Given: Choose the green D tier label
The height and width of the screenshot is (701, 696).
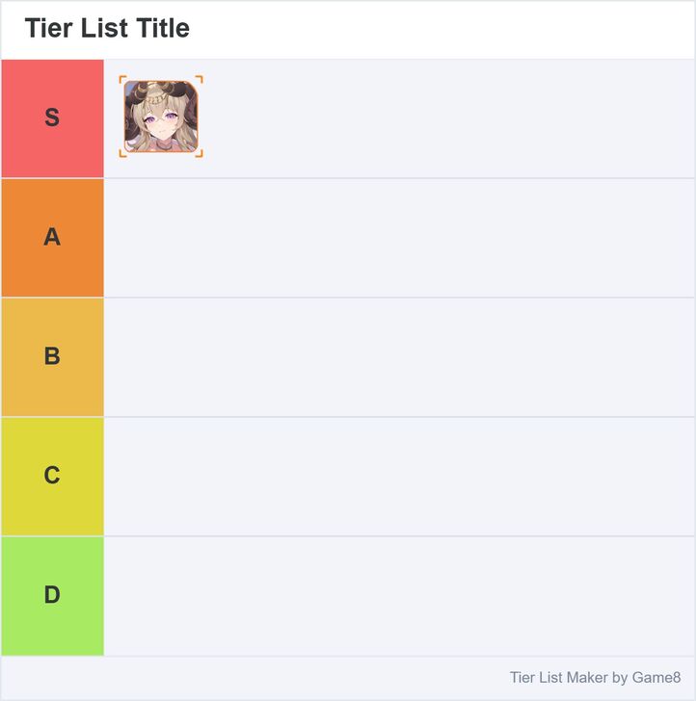Looking at the screenshot, I should [52, 596].
